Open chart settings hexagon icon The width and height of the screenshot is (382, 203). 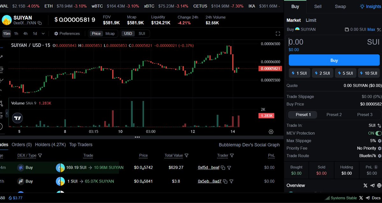(271, 132)
